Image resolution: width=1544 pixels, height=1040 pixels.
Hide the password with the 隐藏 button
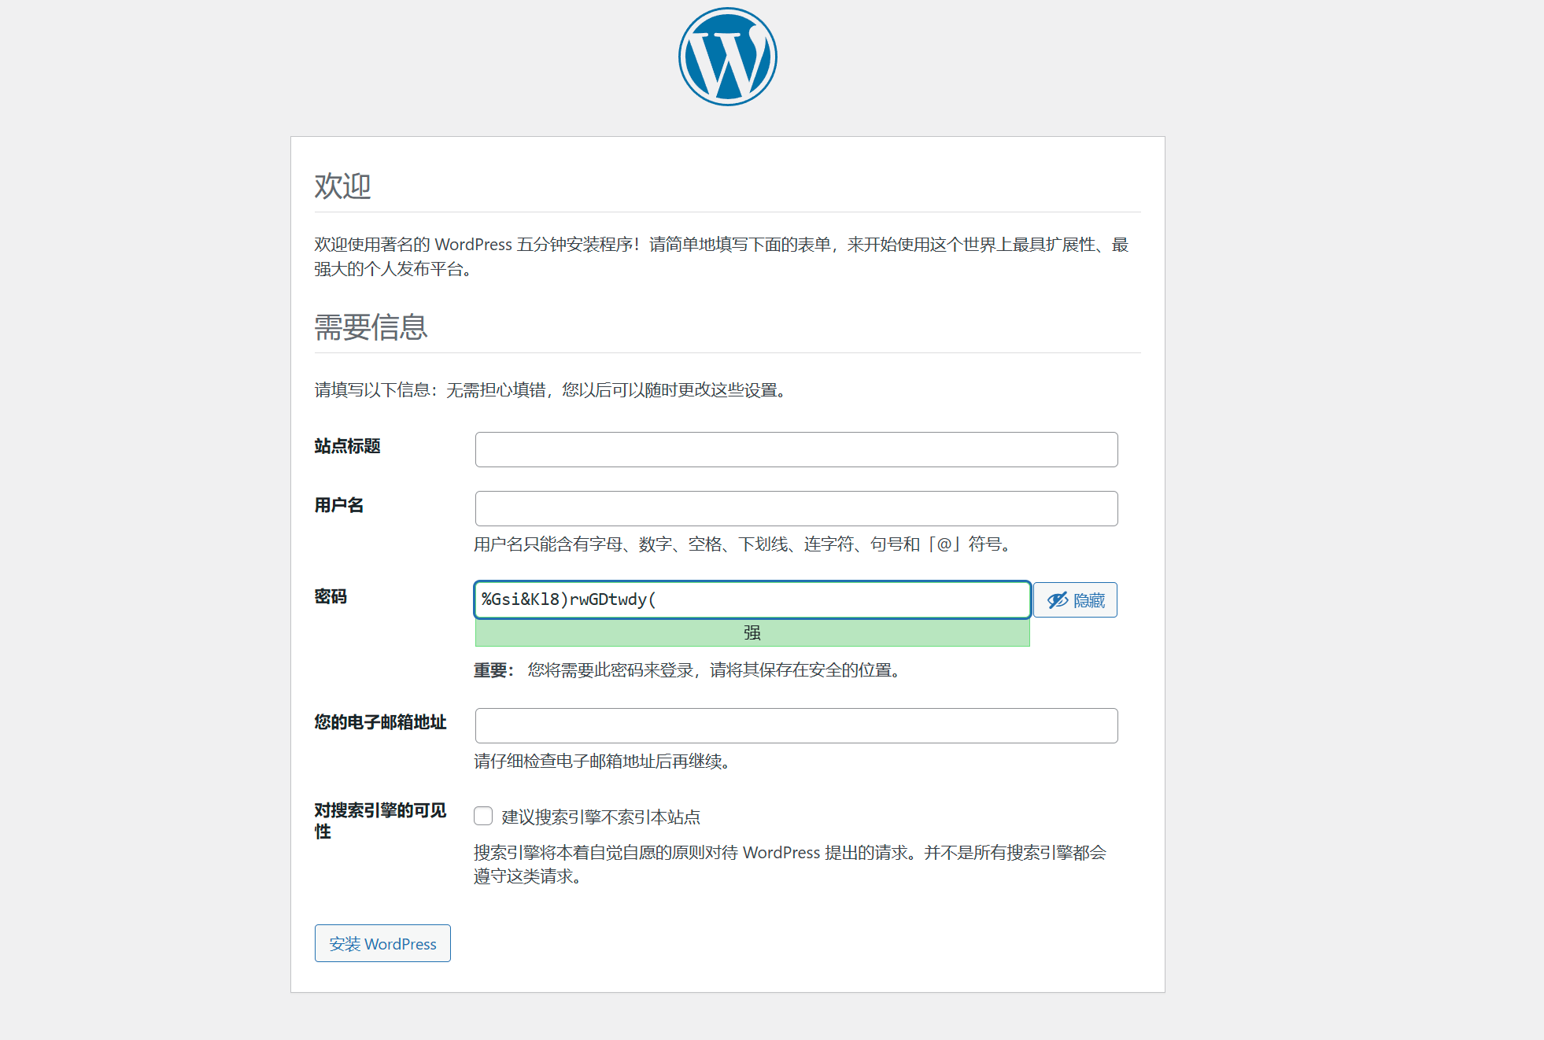point(1075,600)
